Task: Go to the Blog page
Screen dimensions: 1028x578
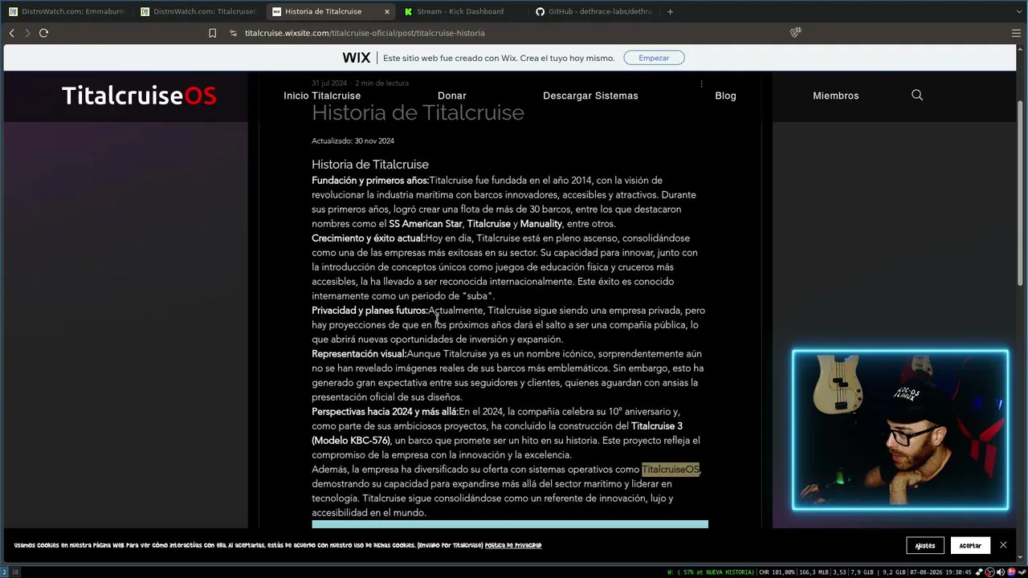Action: (725, 96)
